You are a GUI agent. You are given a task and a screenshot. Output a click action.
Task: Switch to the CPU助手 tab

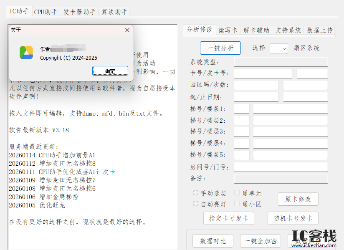point(46,12)
